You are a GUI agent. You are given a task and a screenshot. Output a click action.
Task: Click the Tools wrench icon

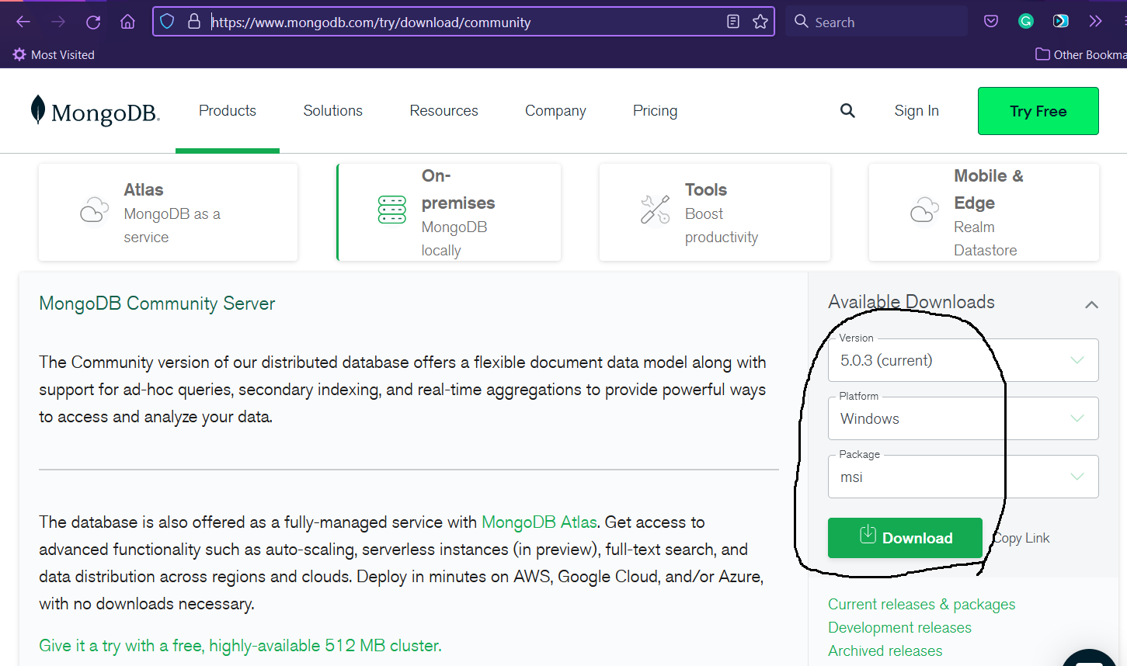[655, 210]
